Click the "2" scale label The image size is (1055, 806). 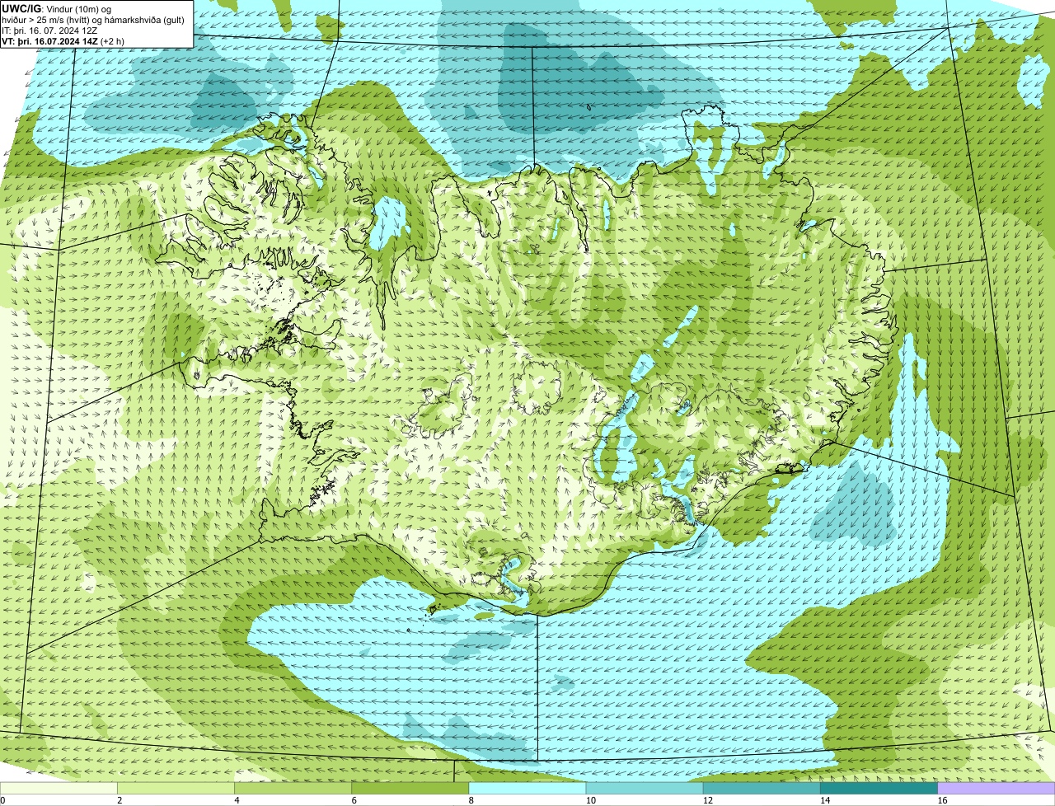(120, 800)
